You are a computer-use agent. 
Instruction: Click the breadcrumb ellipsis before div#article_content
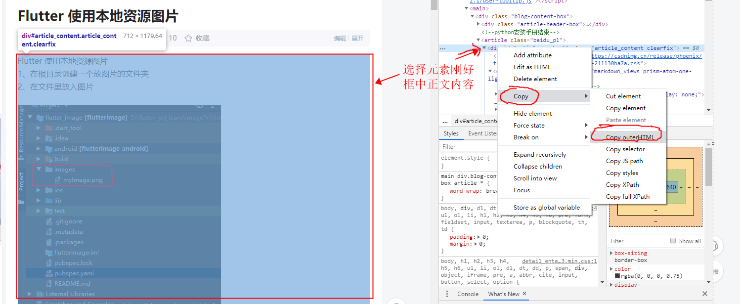[445, 121]
